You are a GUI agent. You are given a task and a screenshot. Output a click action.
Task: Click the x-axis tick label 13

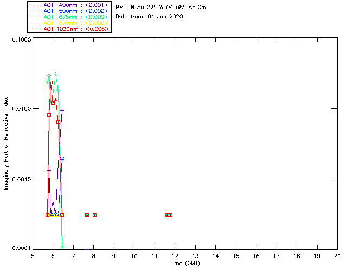pyautogui.click(x=195, y=256)
